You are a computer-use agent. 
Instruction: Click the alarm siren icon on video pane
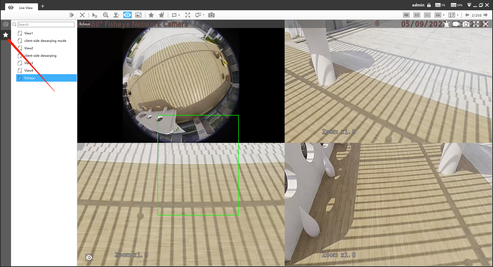(x=447, y=24)
